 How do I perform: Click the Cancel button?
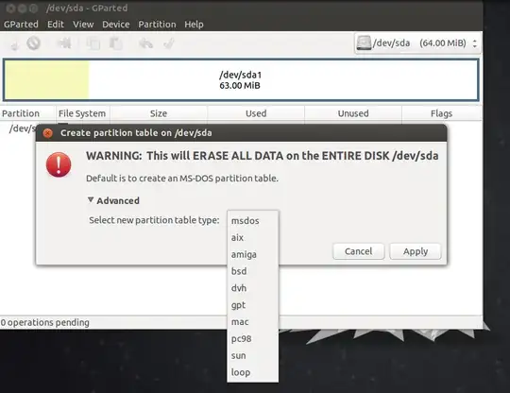tap(359, 251)
